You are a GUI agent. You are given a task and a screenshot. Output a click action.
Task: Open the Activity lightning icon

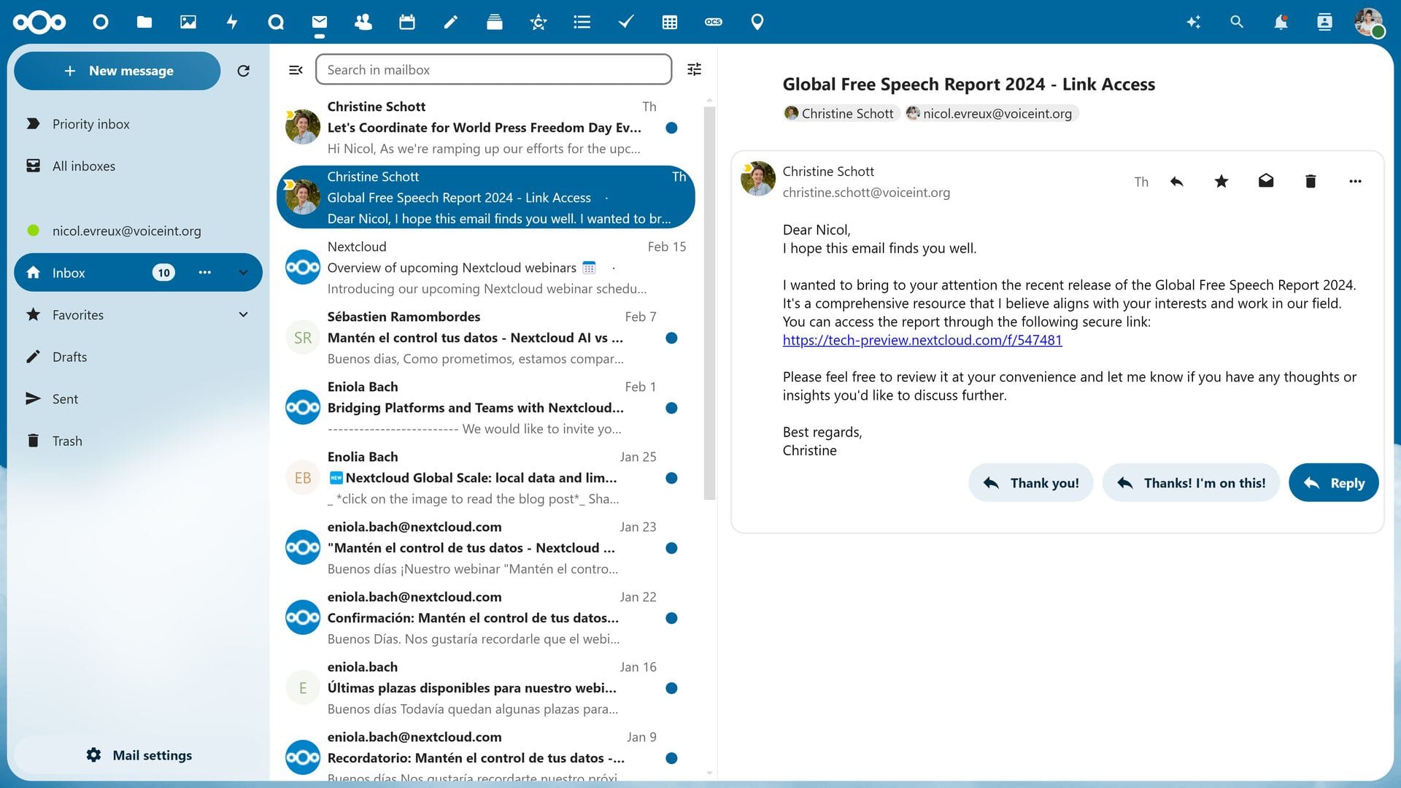[232, 22]
